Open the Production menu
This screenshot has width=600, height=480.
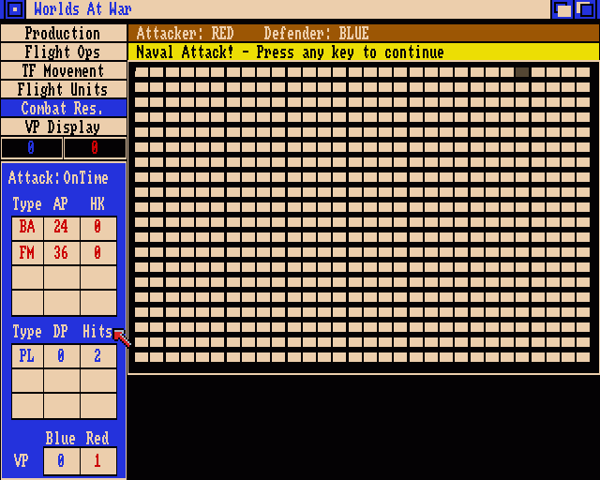pos(63,33)
